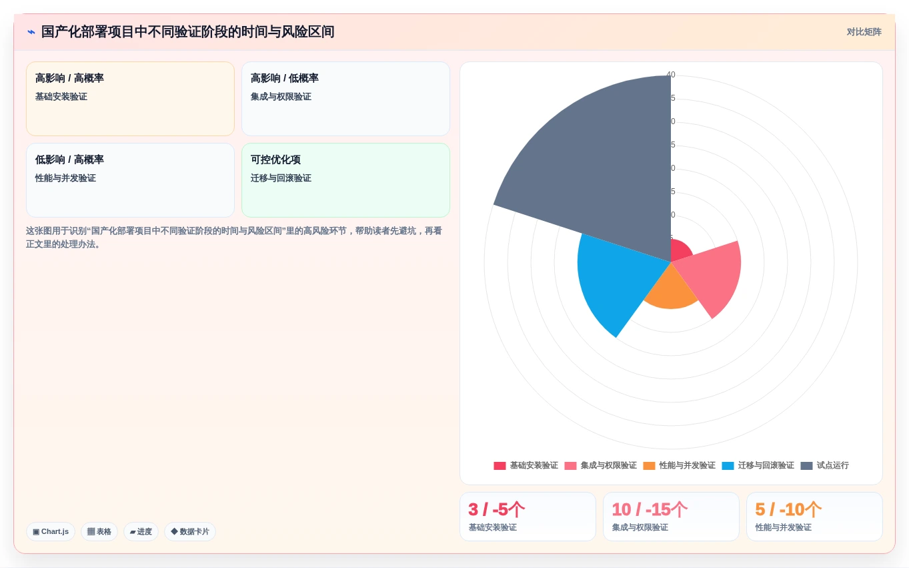This screenshot has height=568, width=909.
Task: Click the lightning icon beside the title
Action: 31,32
